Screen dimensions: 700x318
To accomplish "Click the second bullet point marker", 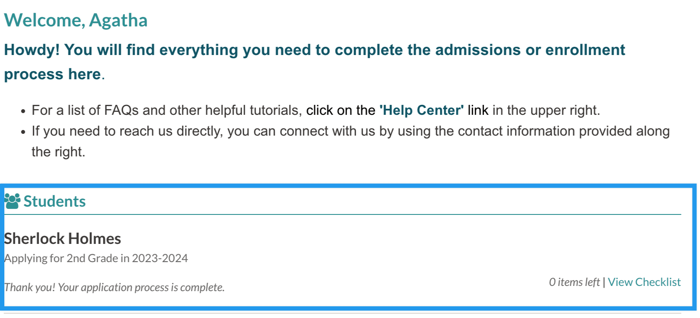I will pos(23,132).
